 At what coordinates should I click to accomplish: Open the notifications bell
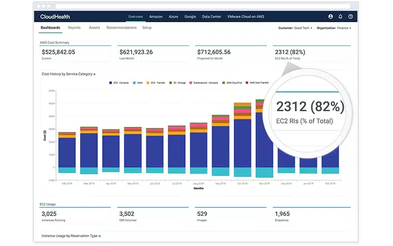[340, 17]
